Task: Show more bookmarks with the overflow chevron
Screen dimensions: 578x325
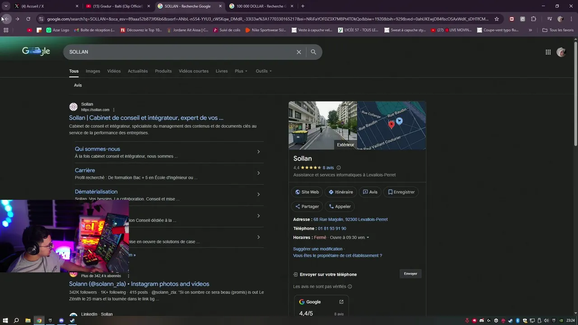Action: [x=530, y=30]
